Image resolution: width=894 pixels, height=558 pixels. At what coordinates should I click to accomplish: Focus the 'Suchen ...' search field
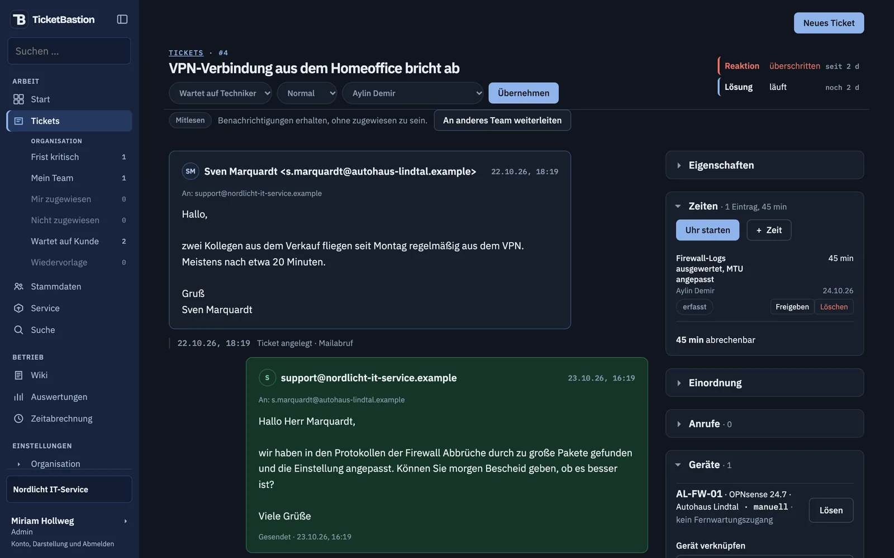pos(69,51)
